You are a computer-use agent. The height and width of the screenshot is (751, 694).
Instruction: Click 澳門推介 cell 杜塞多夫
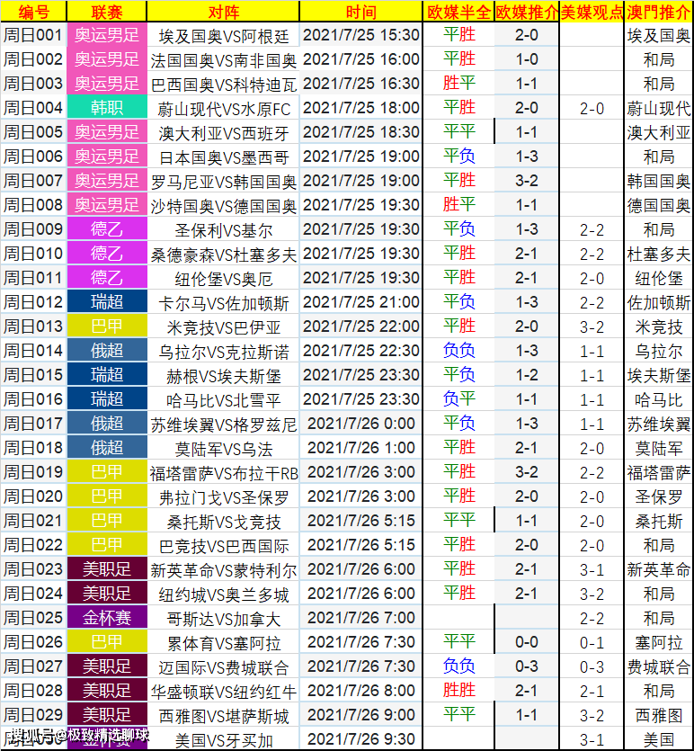[659, 254]
